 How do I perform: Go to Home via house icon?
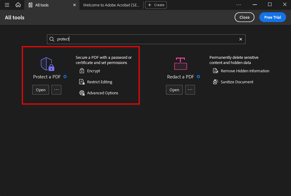pos(18,5)
